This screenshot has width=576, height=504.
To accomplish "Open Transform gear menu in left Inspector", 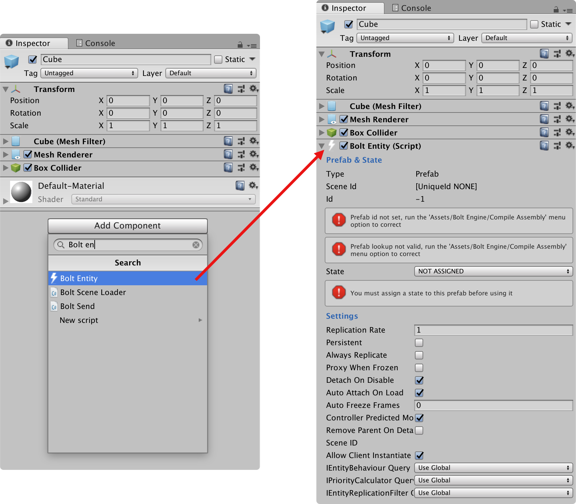I will tap(254, 88).
